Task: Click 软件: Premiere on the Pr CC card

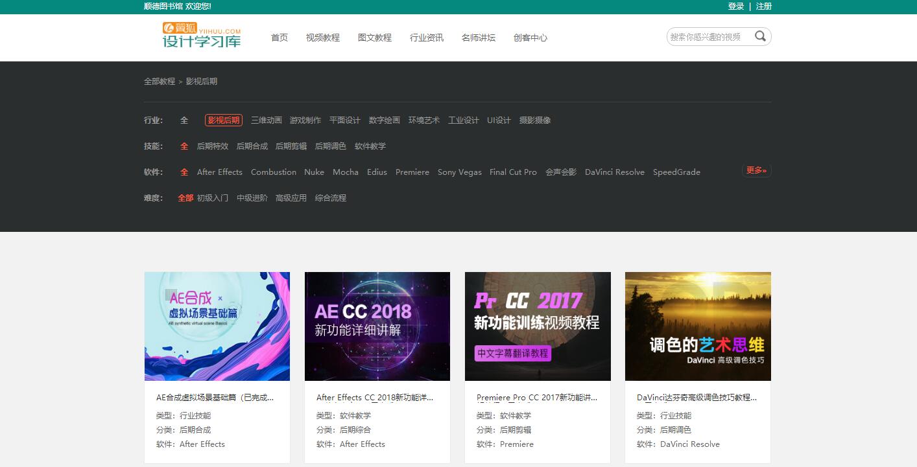Action: [505, 444]
